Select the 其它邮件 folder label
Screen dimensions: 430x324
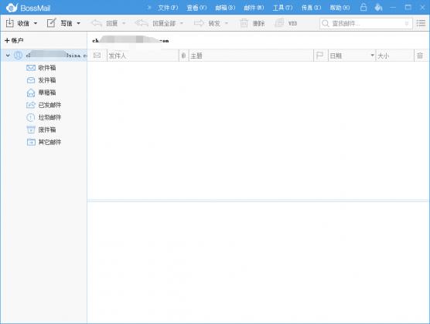tap(49, 142)
